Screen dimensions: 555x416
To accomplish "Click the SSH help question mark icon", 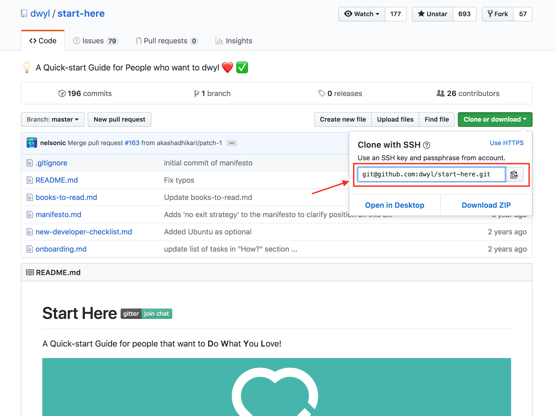I will [427, 145].
